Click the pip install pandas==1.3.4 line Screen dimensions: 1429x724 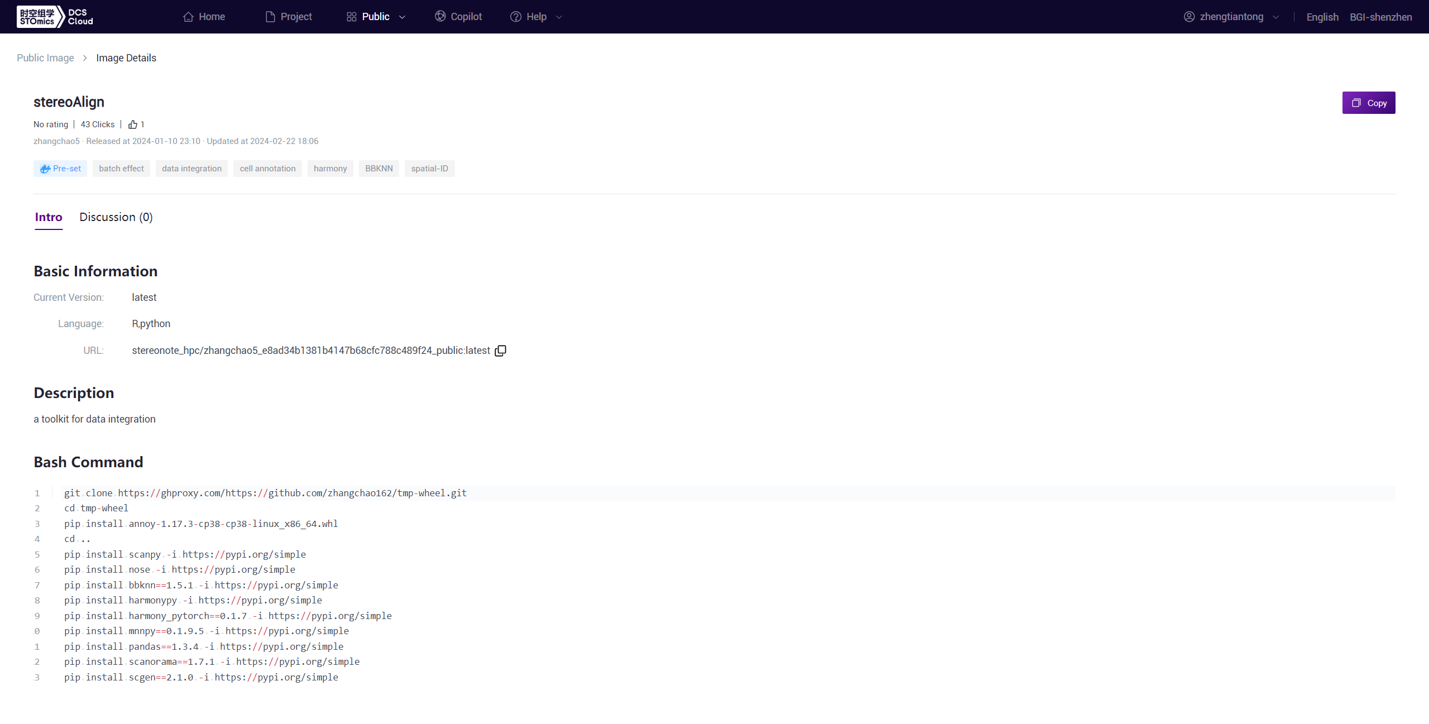[x=204, y=646]
